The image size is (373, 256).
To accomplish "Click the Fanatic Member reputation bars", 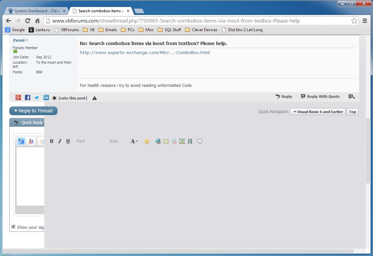I will [15, 51].
